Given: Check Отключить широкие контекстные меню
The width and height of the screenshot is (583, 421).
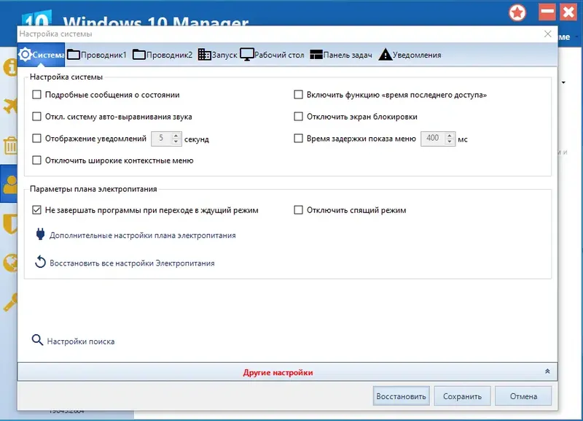Looking at the screenshot, I should 36,161.
